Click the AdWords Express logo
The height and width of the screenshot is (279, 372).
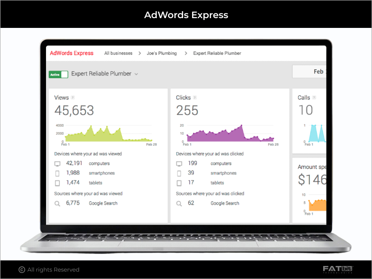(72, 53)
